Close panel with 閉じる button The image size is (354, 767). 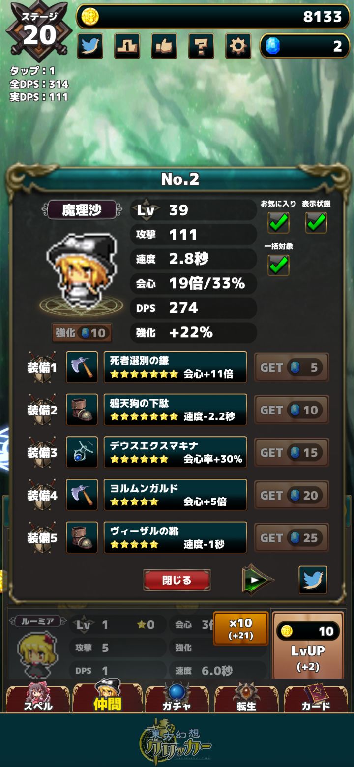(177, 580)
